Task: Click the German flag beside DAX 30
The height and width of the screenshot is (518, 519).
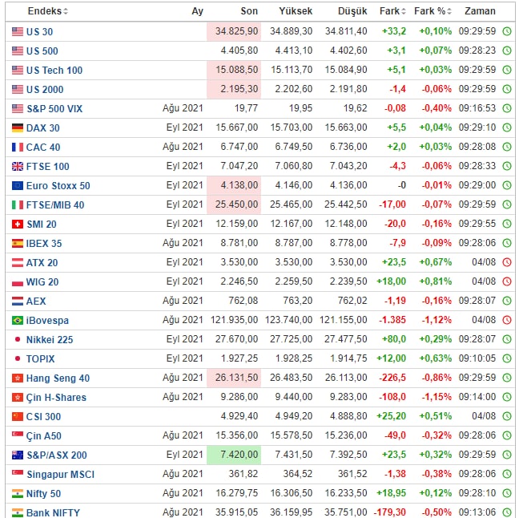Action: (18, 127)
